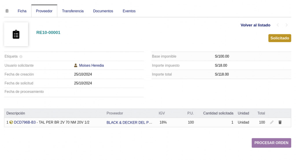Click the user icon beside Moises Heredia
The width and height of the screenshot is (296, 160).
tap(76, 65)
